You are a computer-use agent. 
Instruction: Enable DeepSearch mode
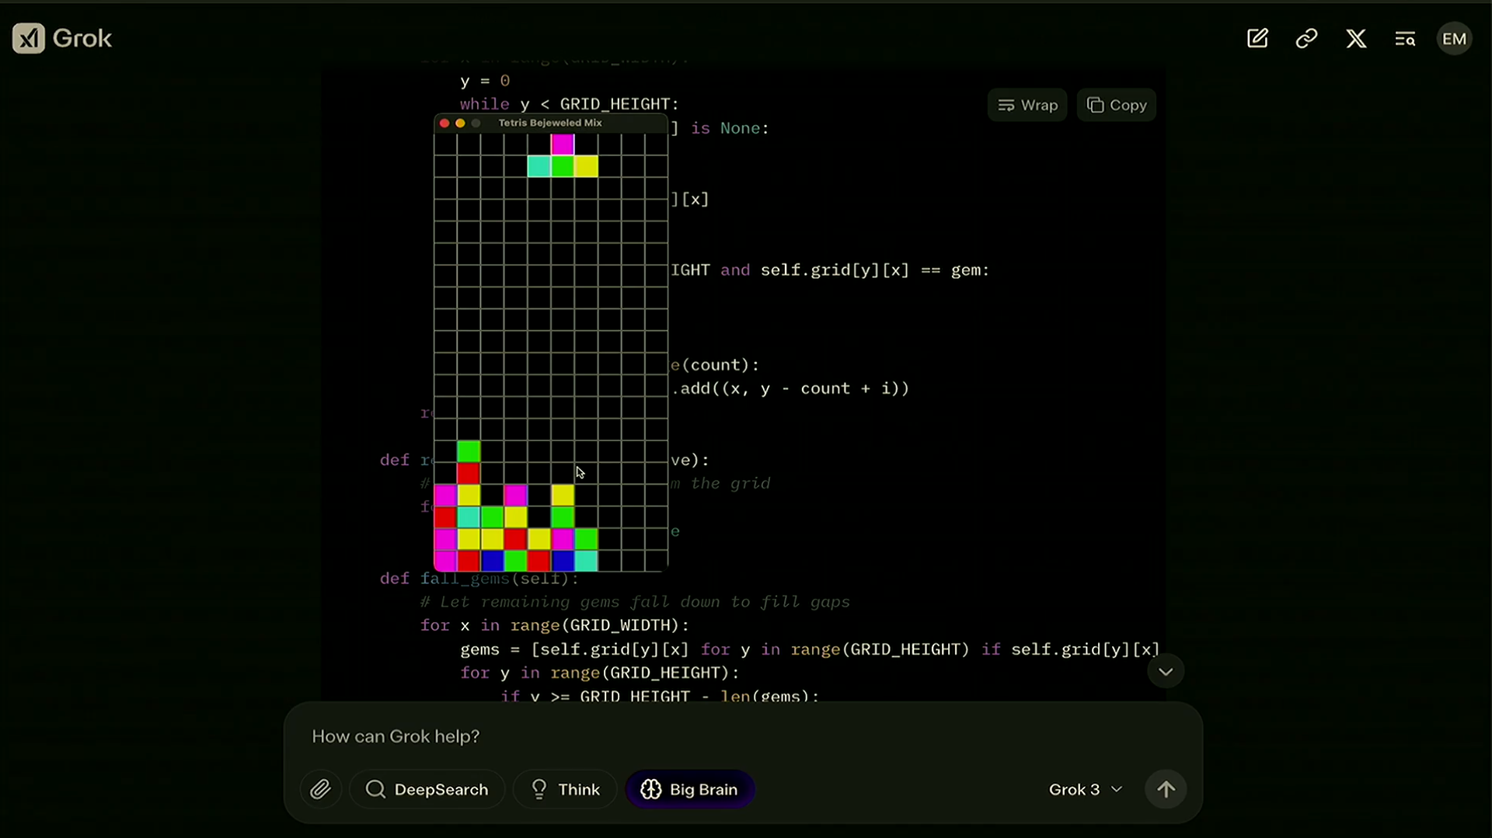point(427,790)
